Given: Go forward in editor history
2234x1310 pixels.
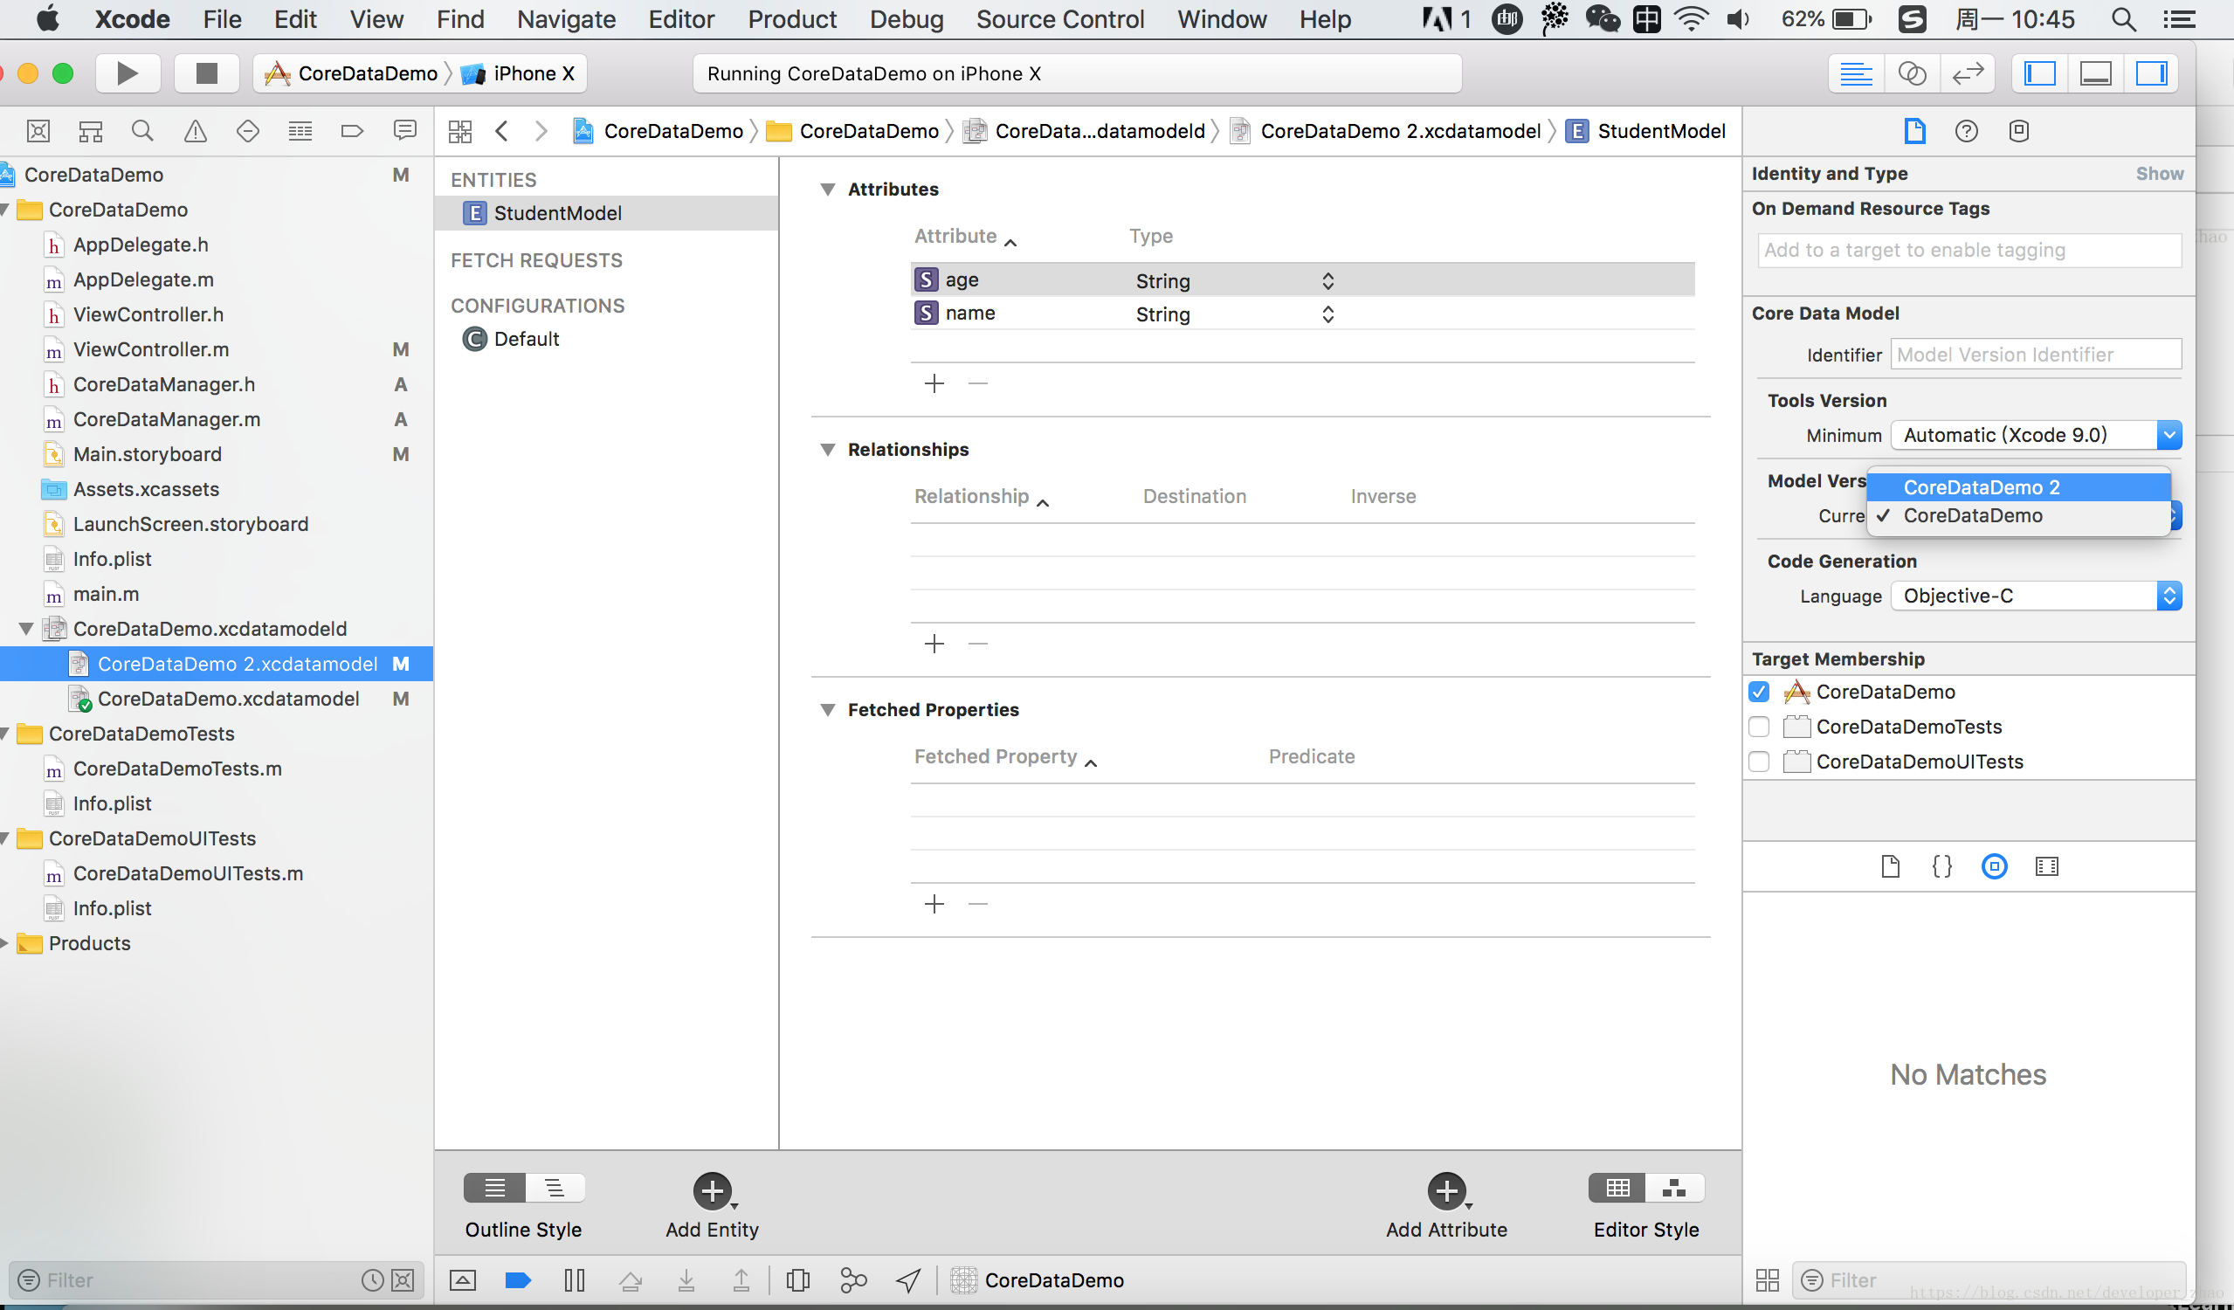Looking at the screenshot, I should [x=541, y=131].
